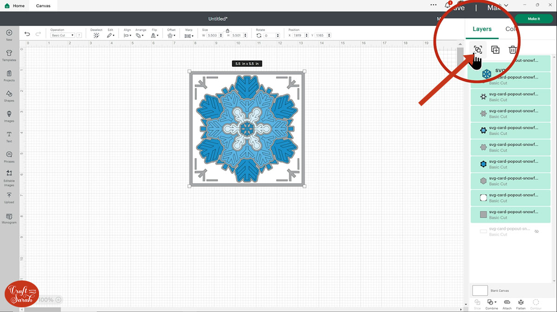
Task: Click the Group layers icon
Action: pyautogui.click(x=478, y=50)
